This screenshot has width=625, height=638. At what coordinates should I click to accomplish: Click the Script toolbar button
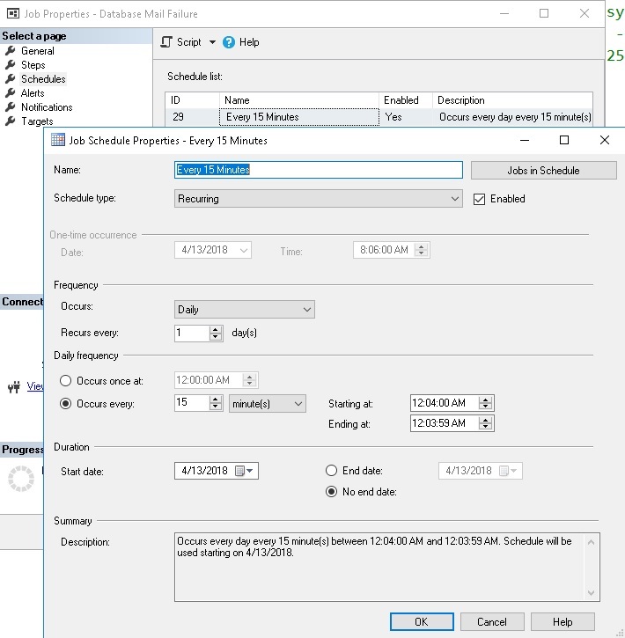point(188,42)
